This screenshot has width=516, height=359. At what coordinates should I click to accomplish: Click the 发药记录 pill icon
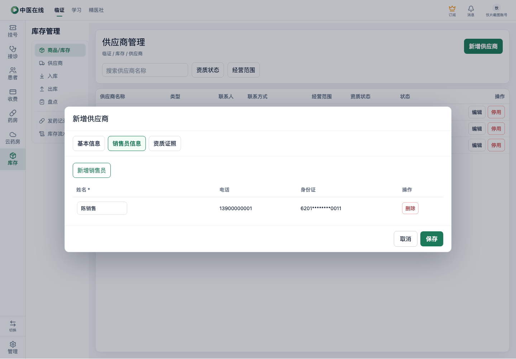click(42, 121)
